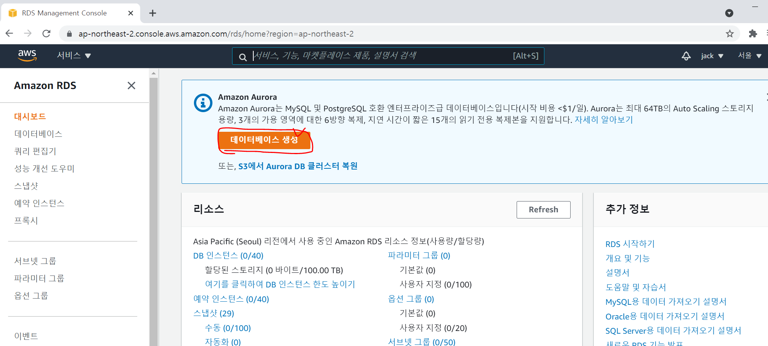This screenshot has width=768, height=346.
Task: Click the 데이터베이스 생성 button
Action: 264,139
